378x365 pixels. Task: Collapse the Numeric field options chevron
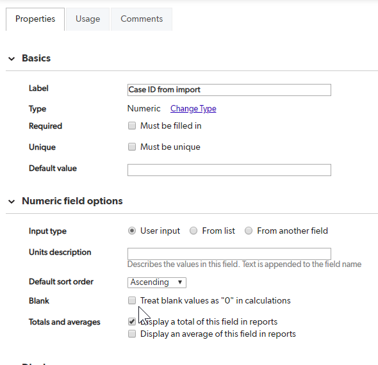pyautogui.click(x=12, y=202)
